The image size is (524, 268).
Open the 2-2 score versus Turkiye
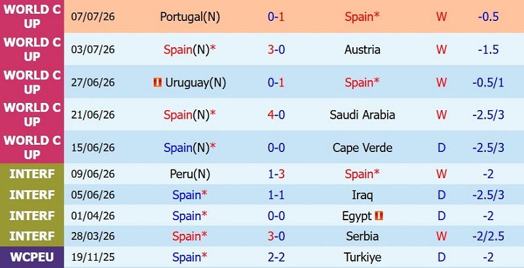click(276, 258)
